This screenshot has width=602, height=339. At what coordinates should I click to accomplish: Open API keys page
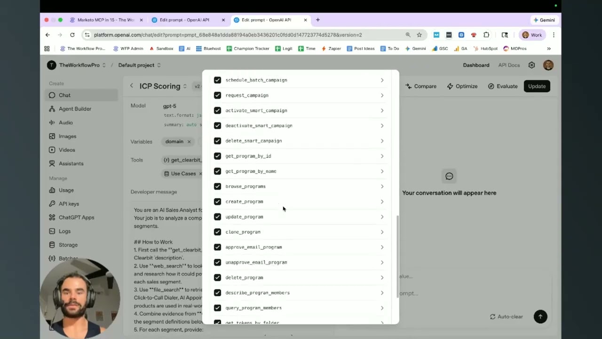click(82, 204)
